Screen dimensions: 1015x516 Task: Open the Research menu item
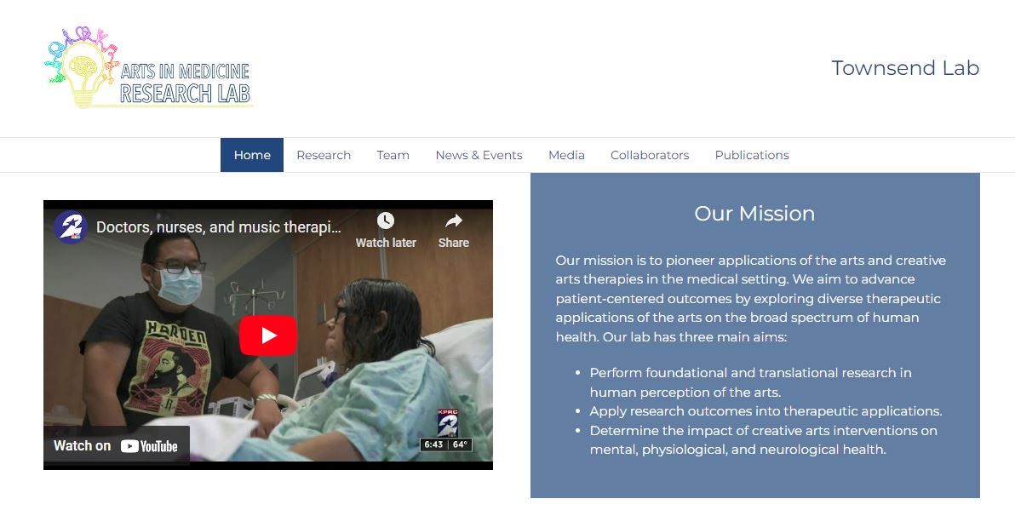324,155
